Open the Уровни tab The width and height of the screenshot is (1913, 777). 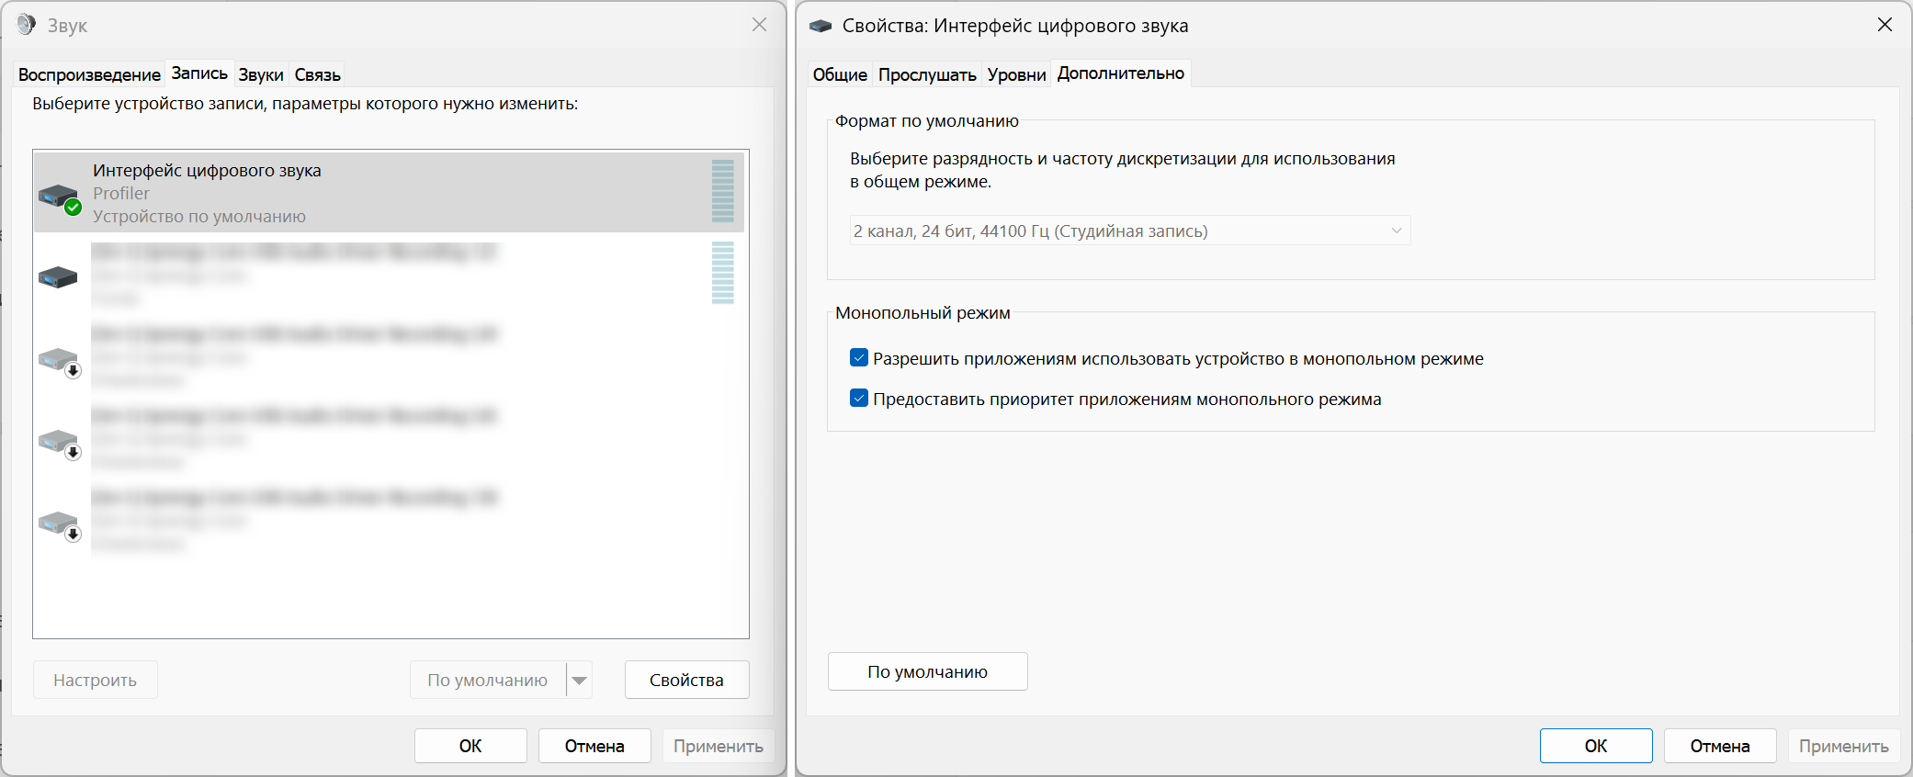click(1016, 74)
